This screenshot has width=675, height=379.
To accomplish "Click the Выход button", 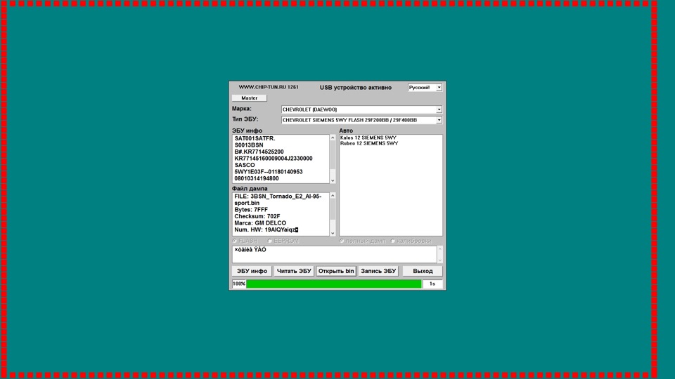I will [x=423, y=271].
